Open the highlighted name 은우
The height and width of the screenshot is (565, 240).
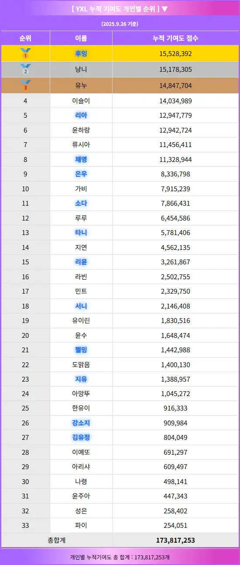(81, 174)
